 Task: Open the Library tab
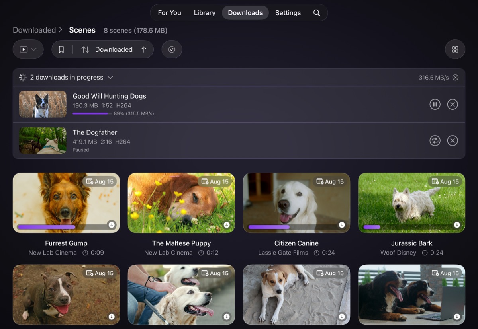point(204,13)
